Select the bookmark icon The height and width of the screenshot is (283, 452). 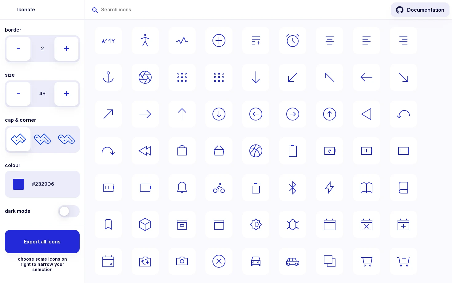pyautogui.click(x=108, y=224)
